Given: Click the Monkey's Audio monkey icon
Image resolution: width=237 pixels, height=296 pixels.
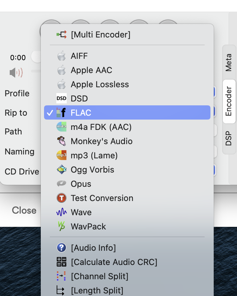Looking at the screenshot, I should (x=62, y=141).
